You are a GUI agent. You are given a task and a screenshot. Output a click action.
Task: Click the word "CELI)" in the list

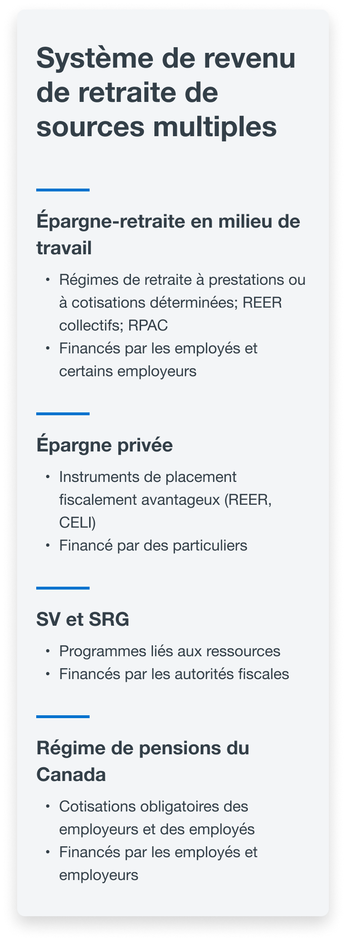point(78,522)
